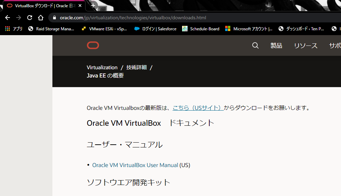Open the Microsoft アカウント bookmark
Image resolution: width=341 pixels, height=196 pixels.
click(249, 29)
